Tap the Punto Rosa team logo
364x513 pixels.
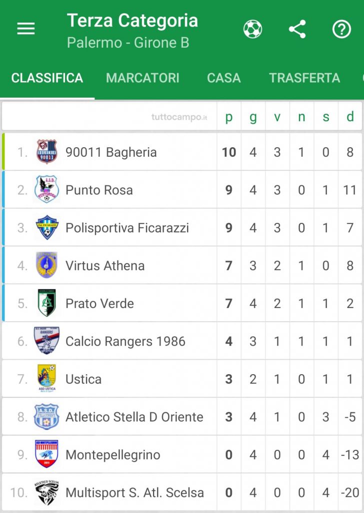point(46,189)
